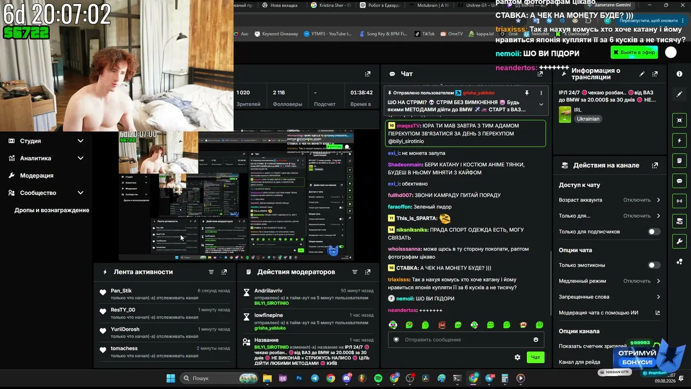Open Keyword Giveaway bookmark
Viewport: 691px width, 389px height.
tap(276, 34)
